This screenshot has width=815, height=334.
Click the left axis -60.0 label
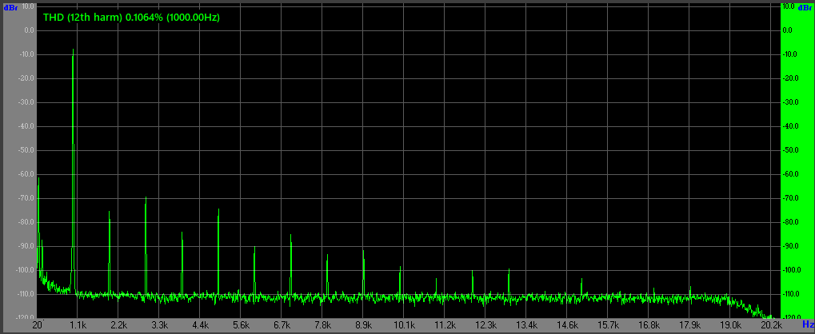[x=26, y=174]
